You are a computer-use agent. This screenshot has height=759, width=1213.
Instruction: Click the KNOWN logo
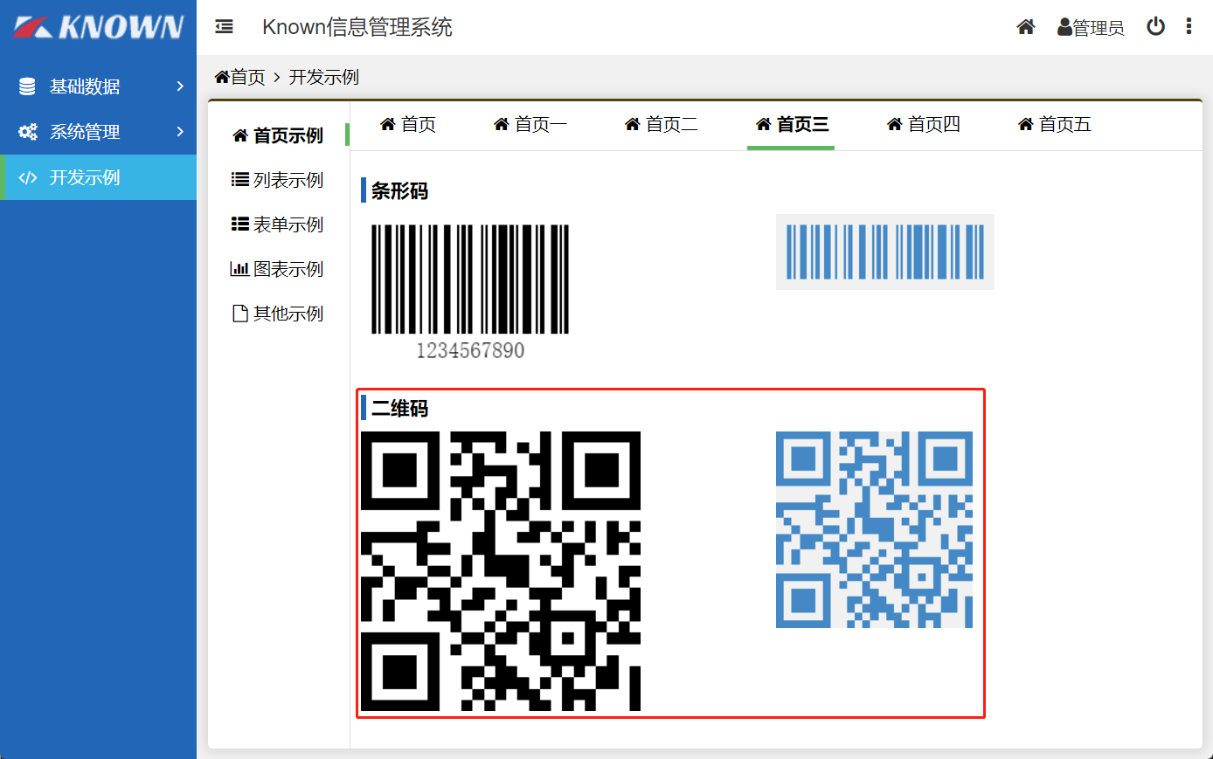98,27
